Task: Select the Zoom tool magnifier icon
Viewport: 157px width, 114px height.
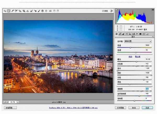Action: point(5,11)
